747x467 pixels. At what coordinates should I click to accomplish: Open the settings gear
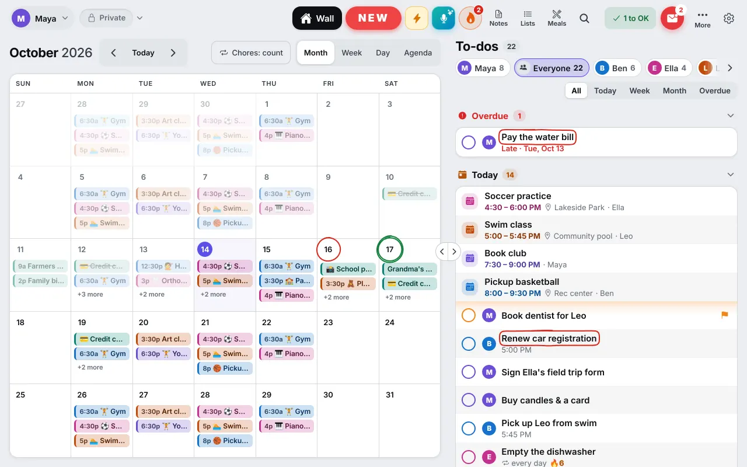[x=729, y=18]
